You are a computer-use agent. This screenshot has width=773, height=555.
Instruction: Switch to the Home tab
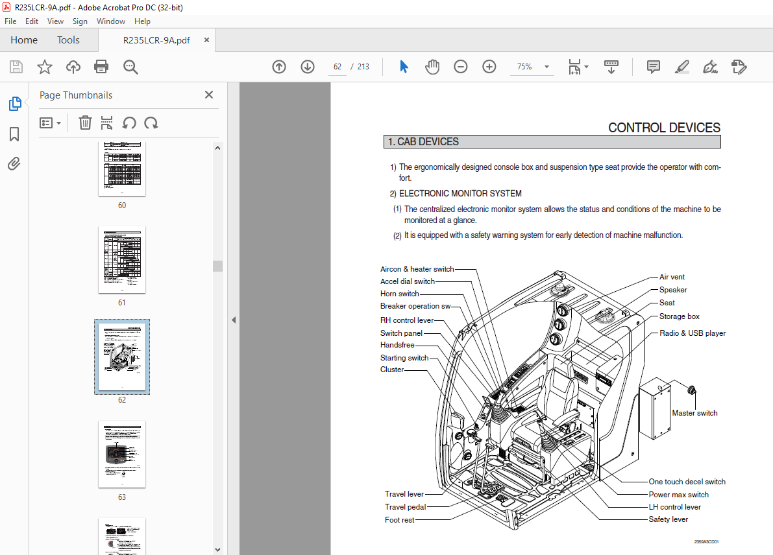coord(24,40)
